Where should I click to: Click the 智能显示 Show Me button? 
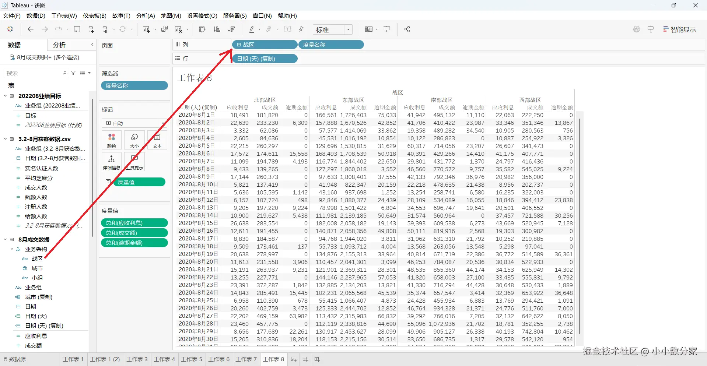tap(680, 29)
